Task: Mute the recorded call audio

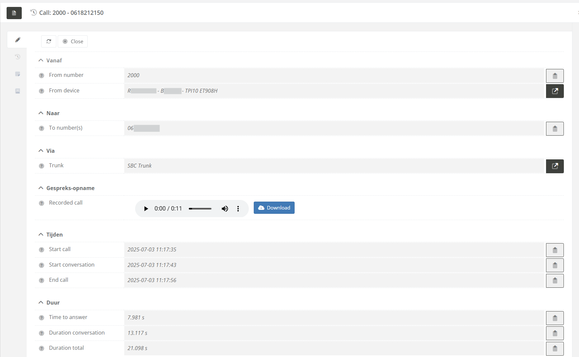Action: pyautogui.click(x=225, y=209)
